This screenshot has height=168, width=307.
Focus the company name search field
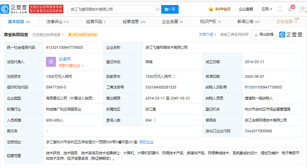point(112,9)
